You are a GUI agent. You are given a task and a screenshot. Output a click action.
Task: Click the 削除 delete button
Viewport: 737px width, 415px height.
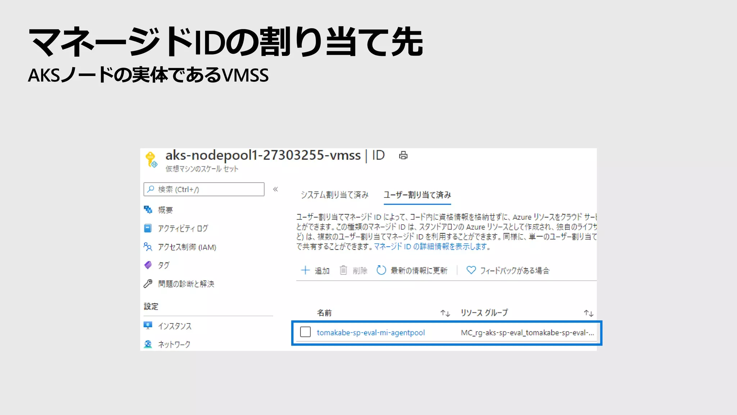[x=353, y=270]
